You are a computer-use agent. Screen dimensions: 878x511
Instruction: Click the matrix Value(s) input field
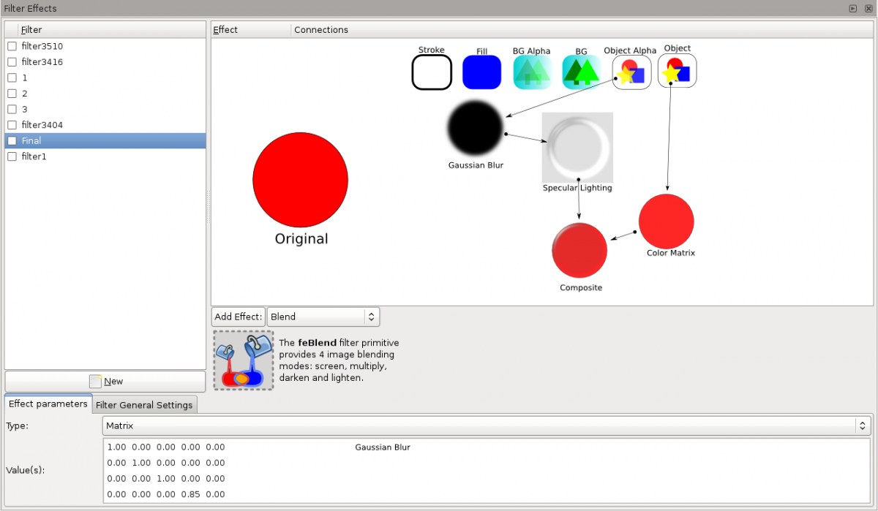pyautogui.click(x=487, y=471)
